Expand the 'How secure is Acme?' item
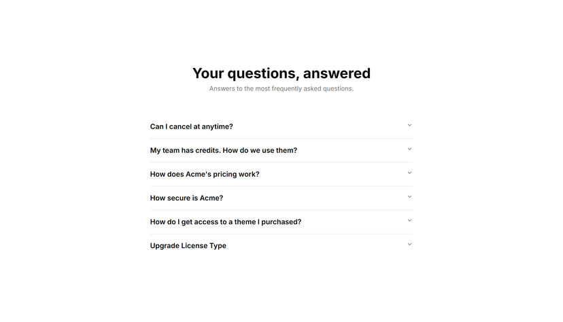The height and width of the screenshot is (322, 563). point(281,198)
